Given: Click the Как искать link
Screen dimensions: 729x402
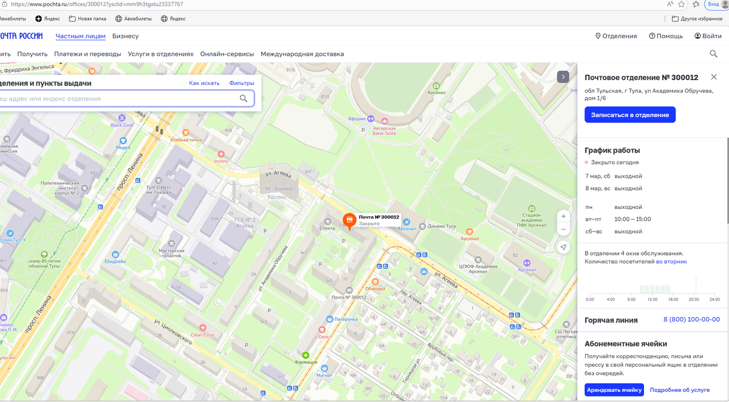Looking at the screenshot, I should click(205, 83).
